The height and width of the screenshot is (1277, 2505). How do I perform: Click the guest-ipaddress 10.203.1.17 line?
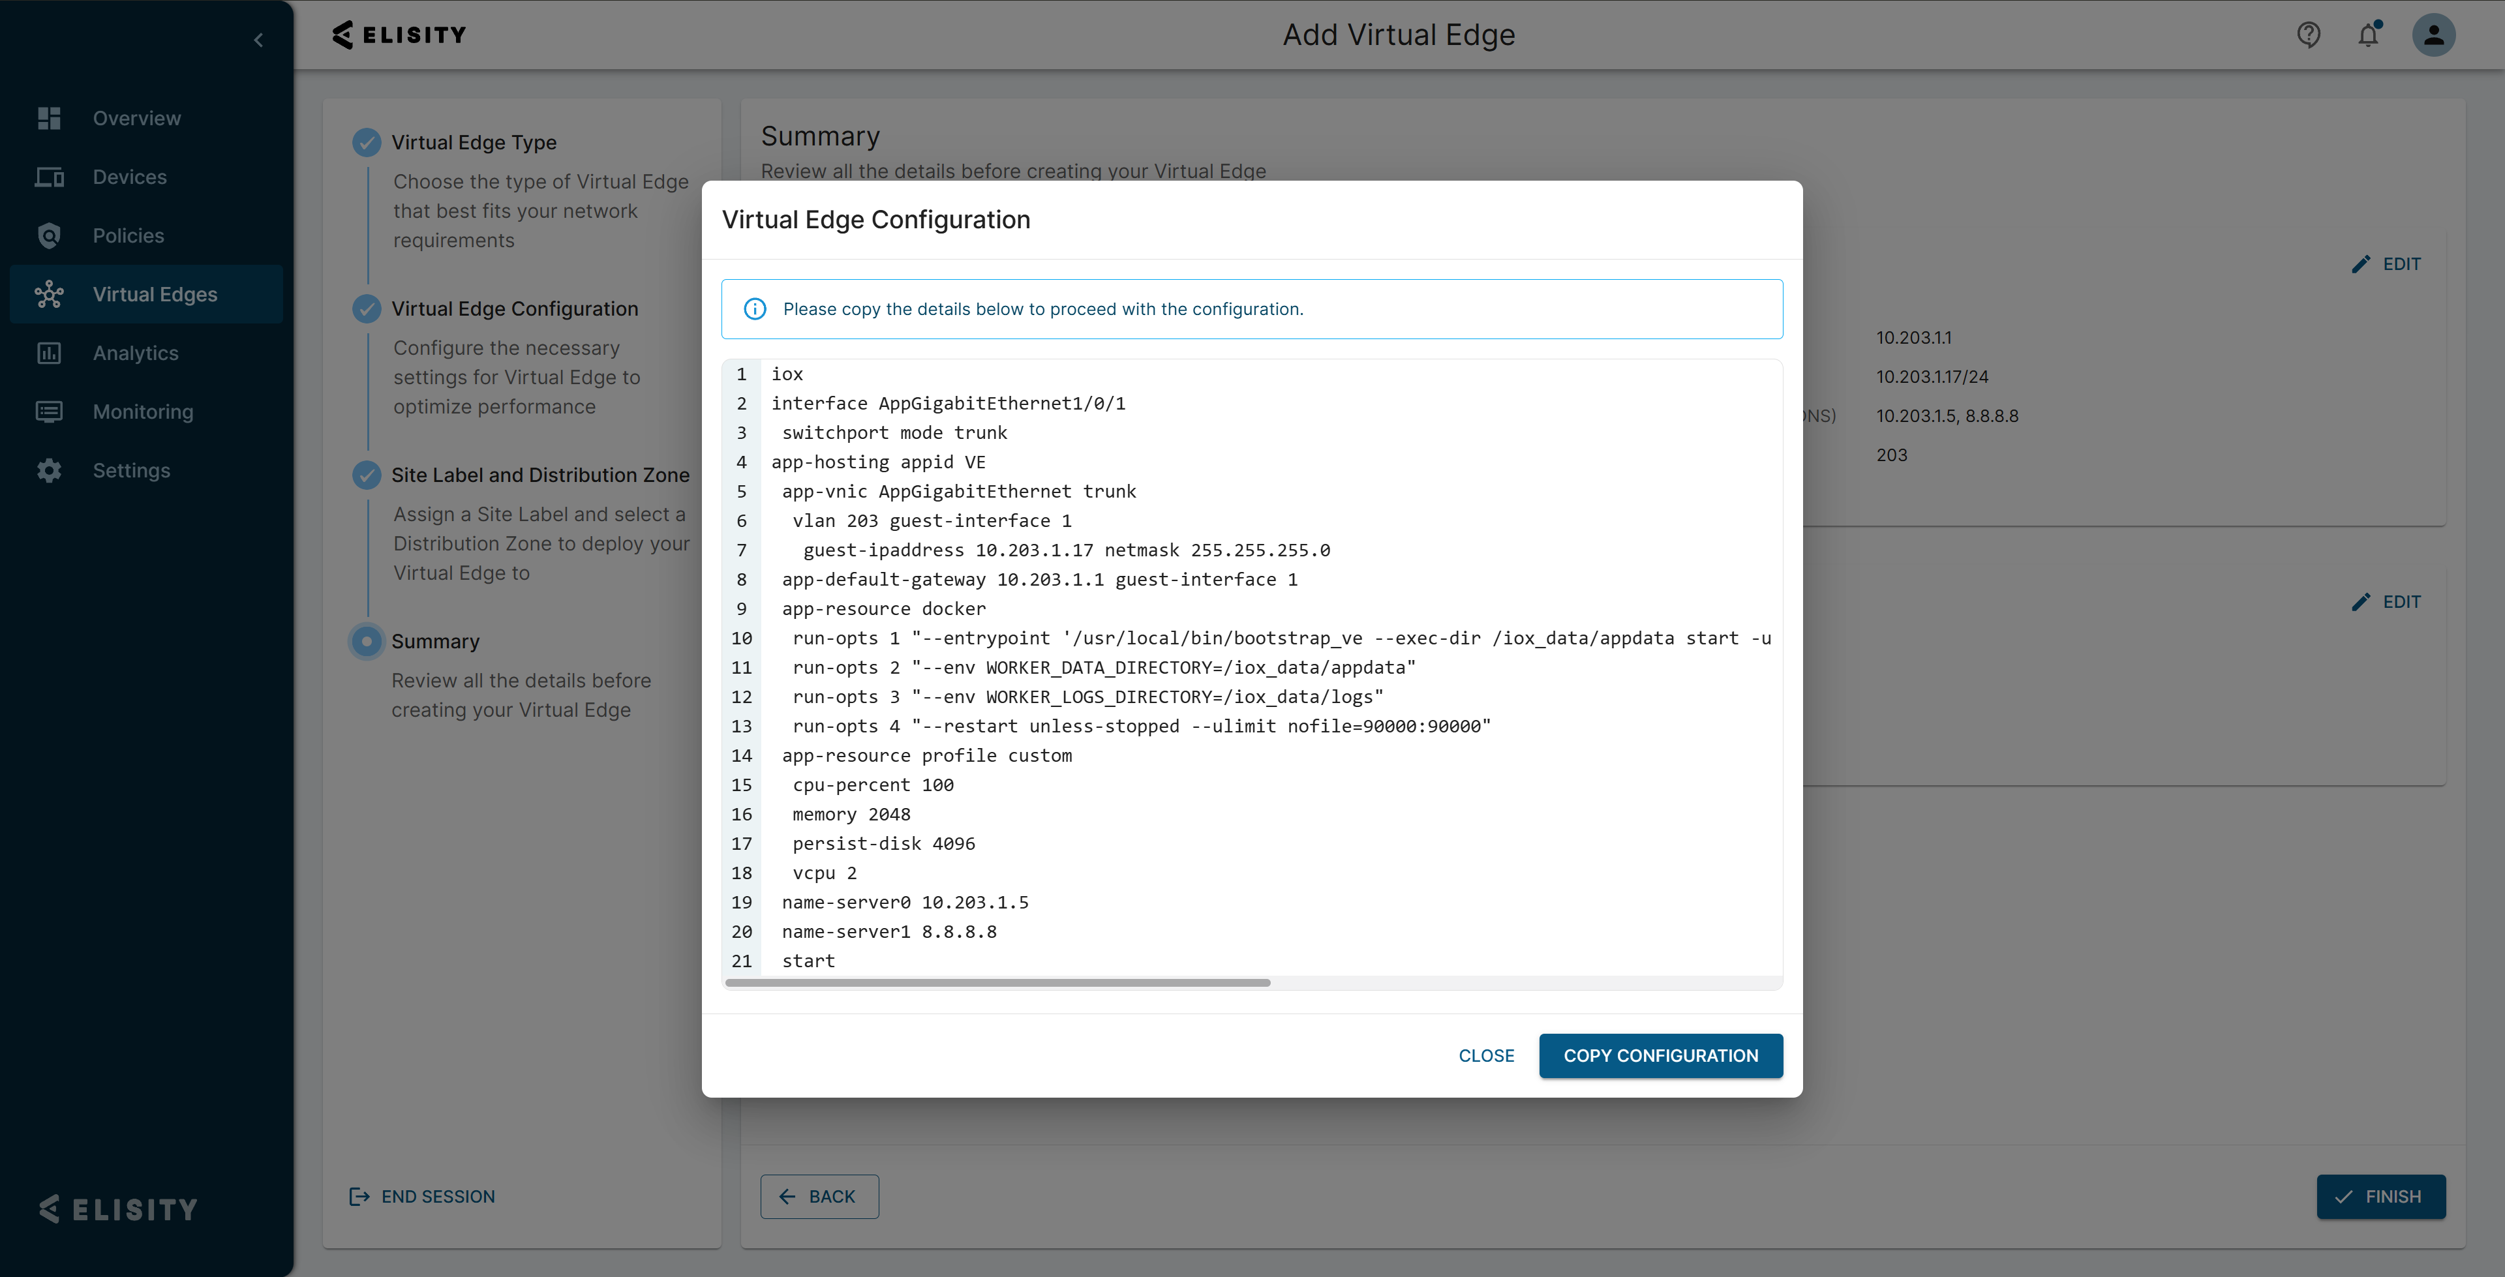[1067, 550]
